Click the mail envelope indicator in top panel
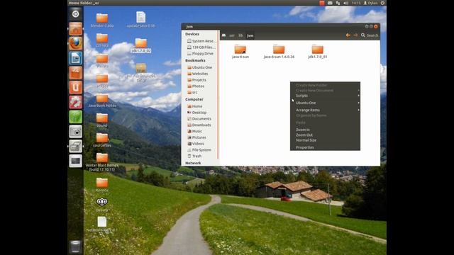 [330, 3]
